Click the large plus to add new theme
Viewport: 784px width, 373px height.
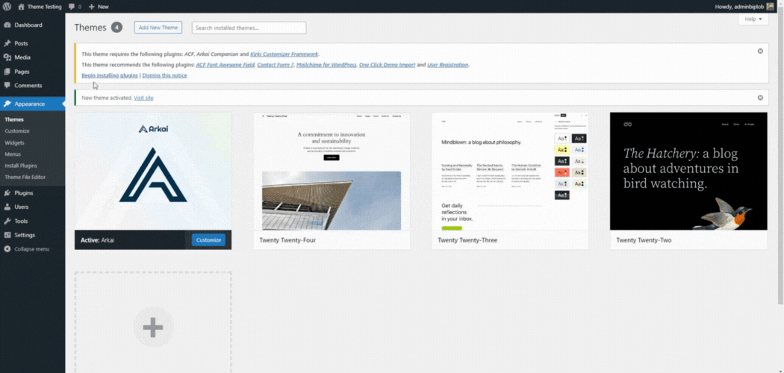coord(153,327)
